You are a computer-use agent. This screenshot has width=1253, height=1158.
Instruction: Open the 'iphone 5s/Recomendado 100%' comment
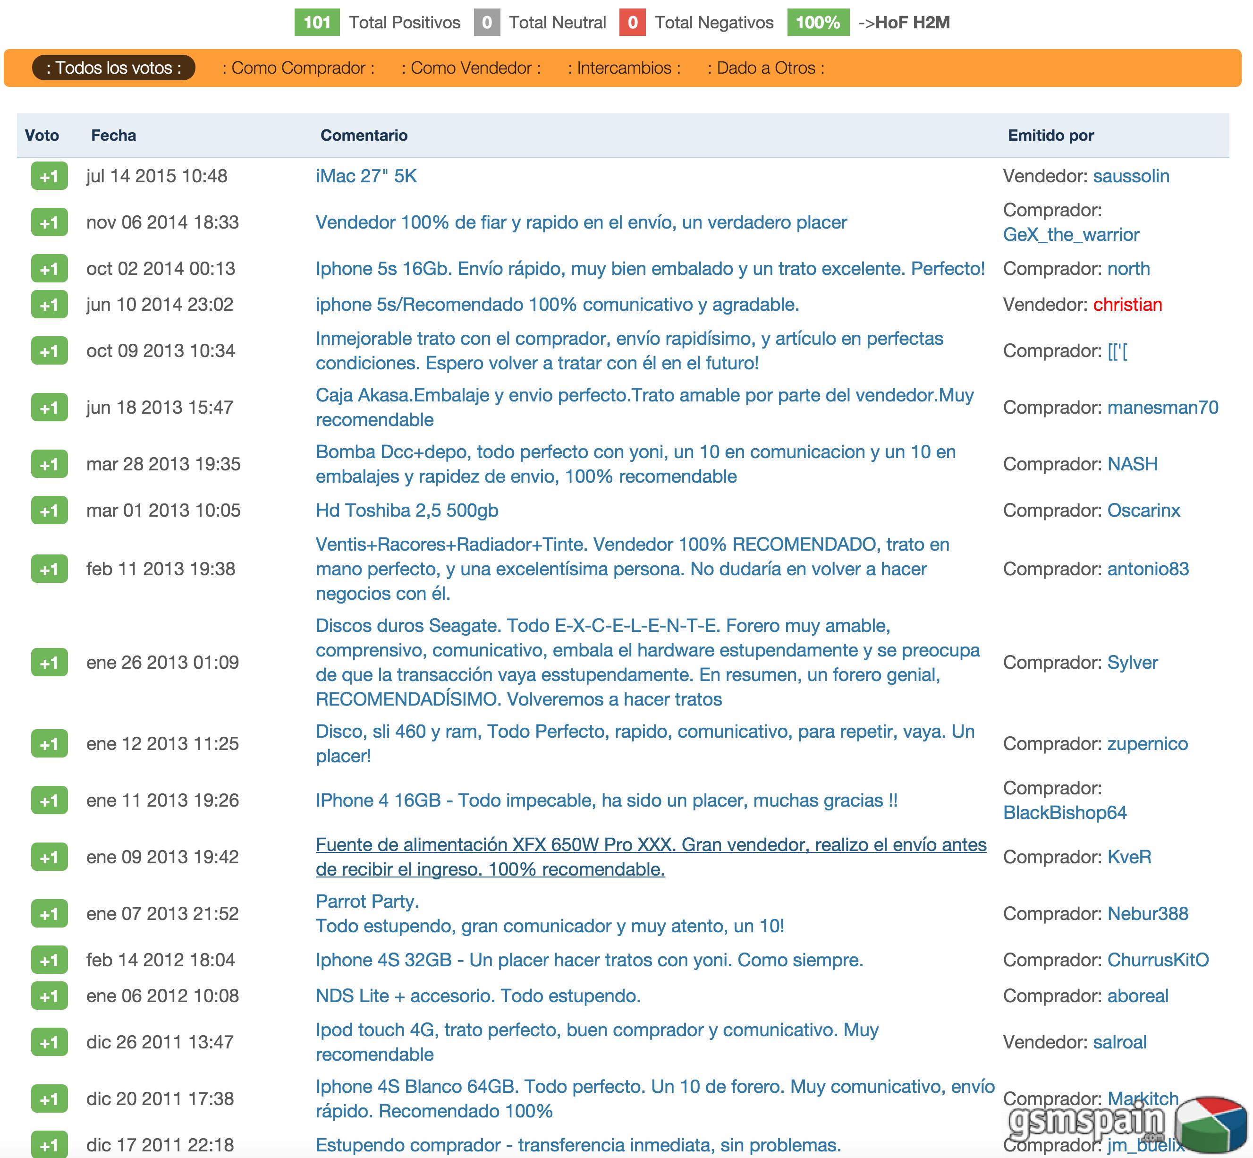pyautogui.click(x=558, y=305)
